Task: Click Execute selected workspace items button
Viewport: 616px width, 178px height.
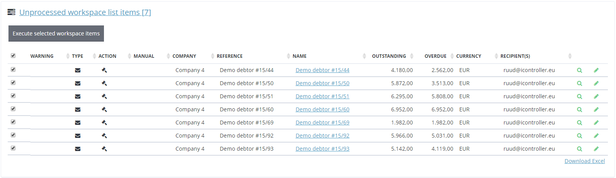Action: pos(56,34)
